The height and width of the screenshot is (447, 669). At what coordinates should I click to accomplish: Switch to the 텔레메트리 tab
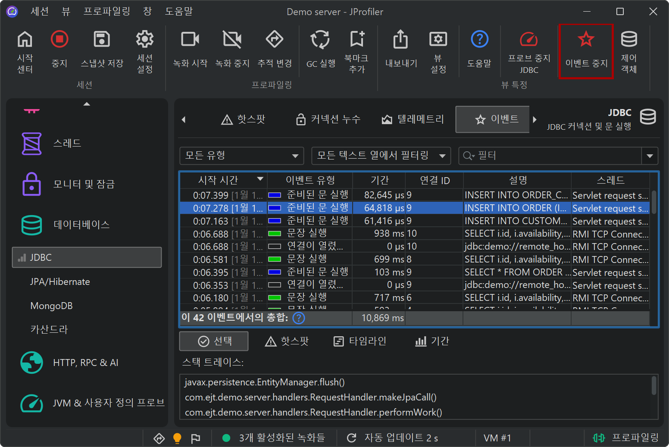[413, 119]
